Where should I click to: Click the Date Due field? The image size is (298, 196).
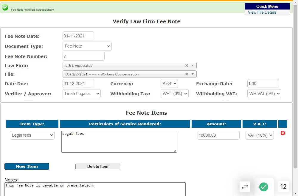[78, 83]
